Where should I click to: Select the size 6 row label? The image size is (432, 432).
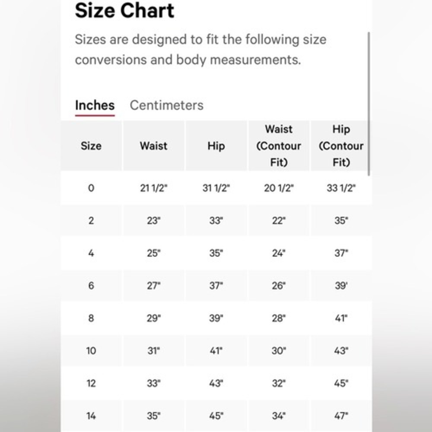pos(91,286)
